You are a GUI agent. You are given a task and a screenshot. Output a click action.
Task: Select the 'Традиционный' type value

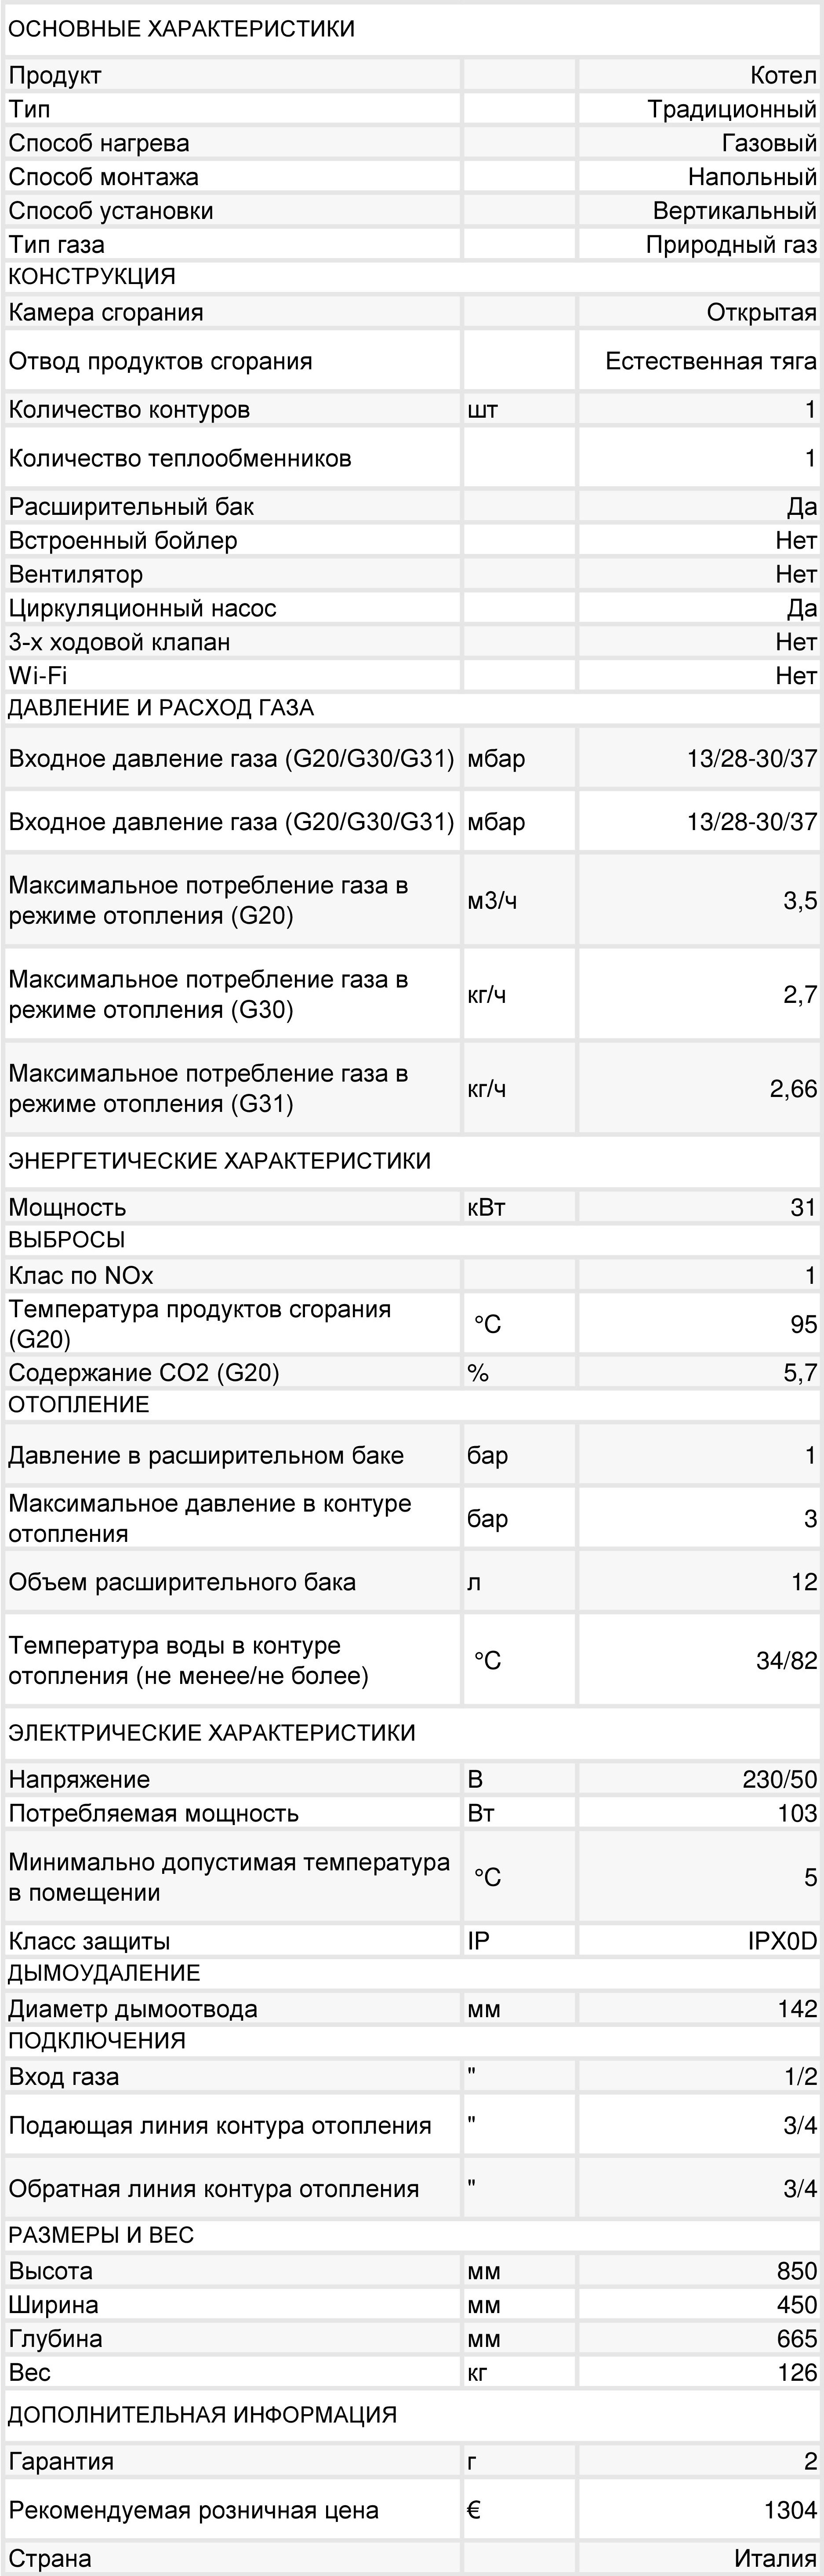tap(732, 109)
